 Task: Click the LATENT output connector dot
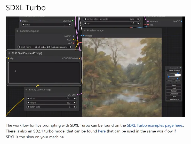[x=78, y=95]
